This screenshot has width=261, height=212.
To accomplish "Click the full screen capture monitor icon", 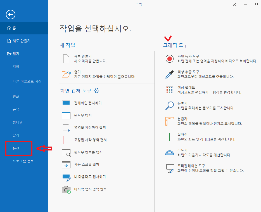I will pyautogui.click(x=66, y=103).
